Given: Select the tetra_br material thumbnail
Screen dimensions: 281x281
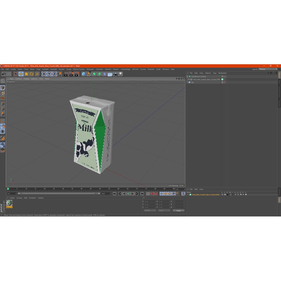Looking at the screenshot, I should point(9,204).
